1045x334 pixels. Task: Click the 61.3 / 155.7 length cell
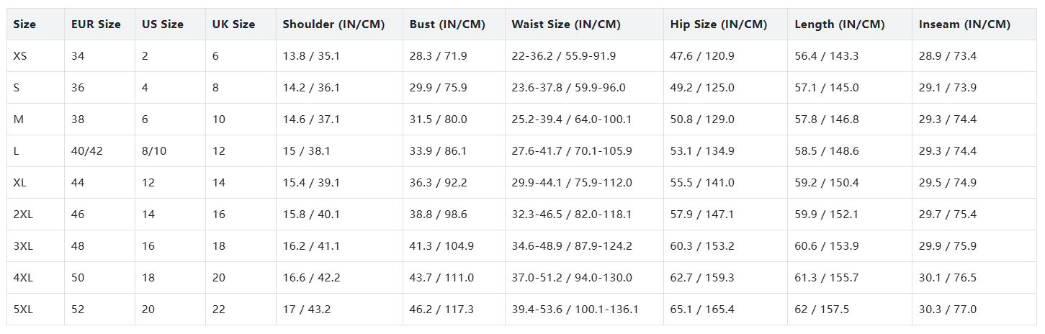tap(827, 278)
